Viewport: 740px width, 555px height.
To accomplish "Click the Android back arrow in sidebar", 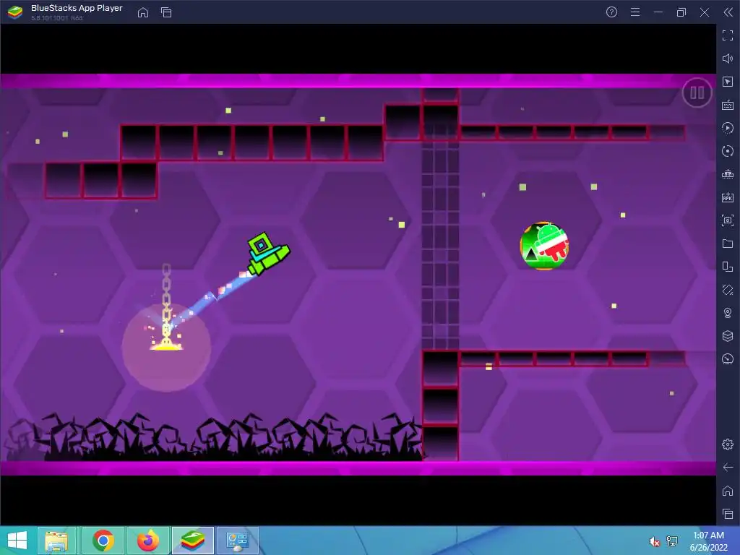I will tap(728, 468).
